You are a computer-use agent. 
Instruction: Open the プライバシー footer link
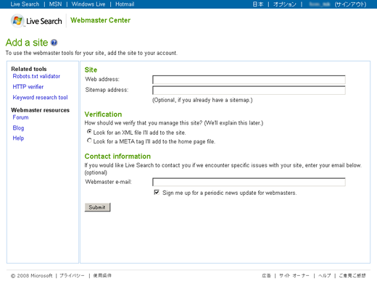click(x=72, y=275)
